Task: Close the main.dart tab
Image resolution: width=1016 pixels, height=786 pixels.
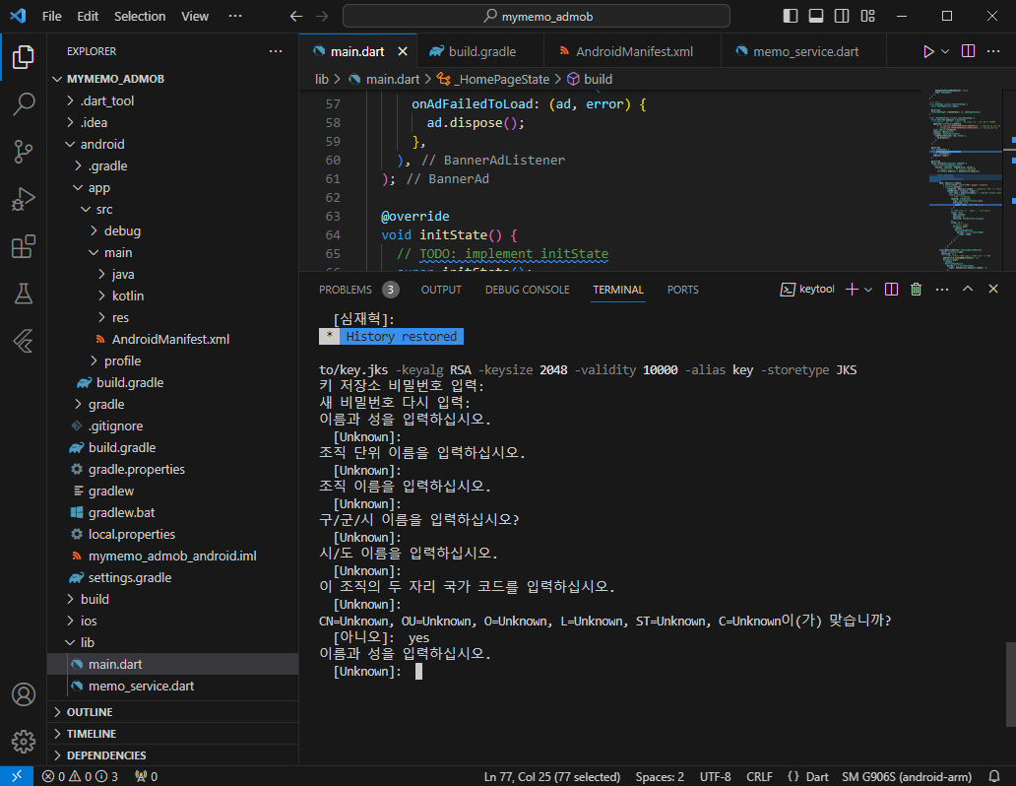Action: [403, 51]
